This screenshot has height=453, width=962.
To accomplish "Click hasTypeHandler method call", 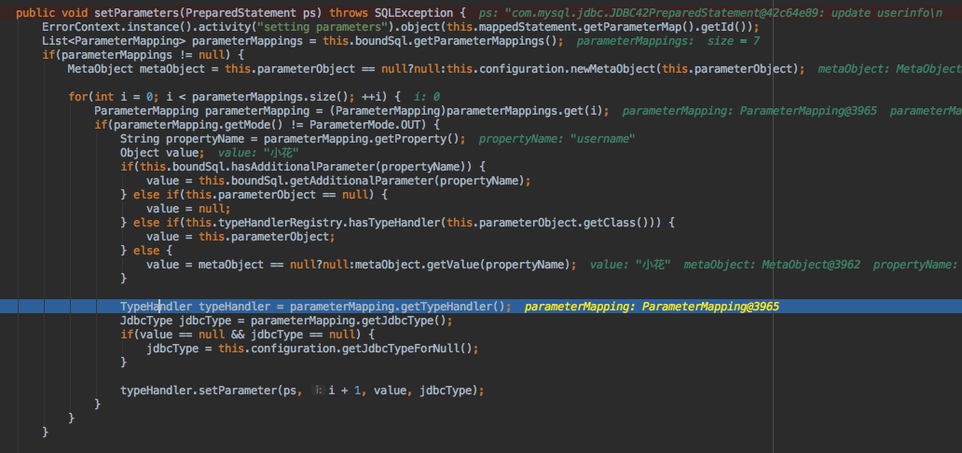I will [393, 223].
